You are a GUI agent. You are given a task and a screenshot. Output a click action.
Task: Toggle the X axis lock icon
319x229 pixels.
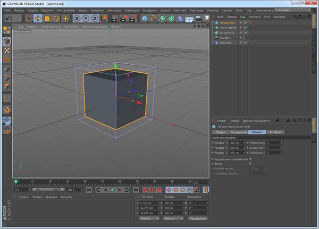77,19
